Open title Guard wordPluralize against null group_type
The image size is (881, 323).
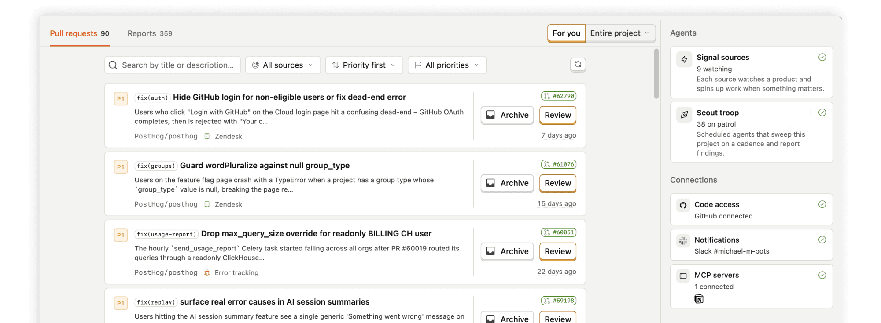(265, 166)
